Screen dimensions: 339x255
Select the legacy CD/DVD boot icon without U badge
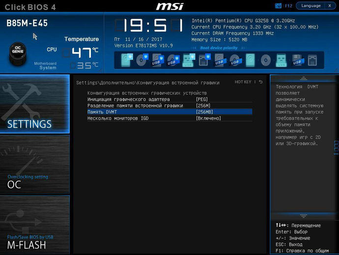pos(266,60)
